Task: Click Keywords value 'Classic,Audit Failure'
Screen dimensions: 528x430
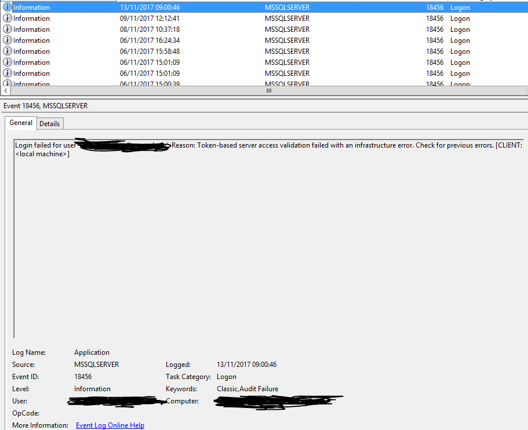Action: [x=247, y=389]
